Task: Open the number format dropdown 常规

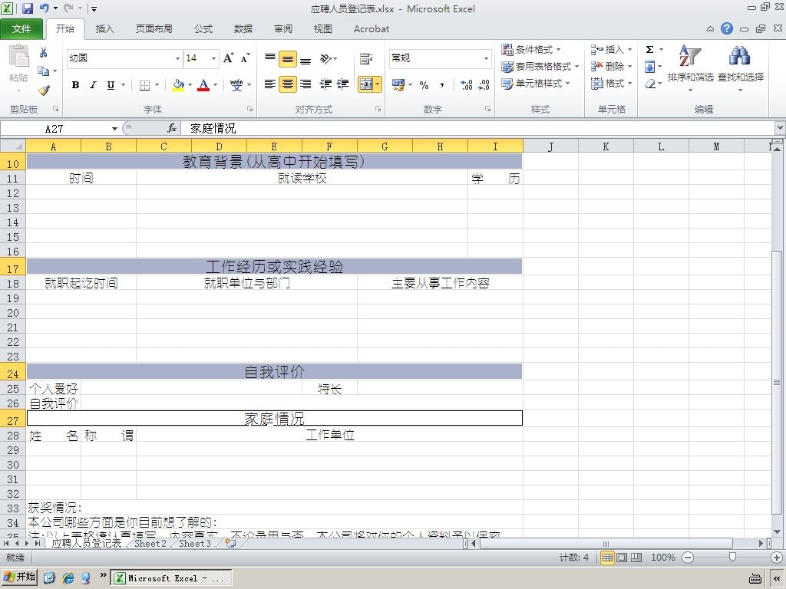Action: point(486,58)
